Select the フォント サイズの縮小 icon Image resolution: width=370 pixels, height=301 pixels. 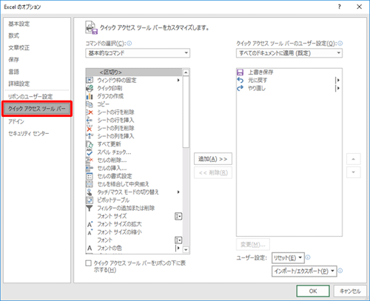point(90,232)
